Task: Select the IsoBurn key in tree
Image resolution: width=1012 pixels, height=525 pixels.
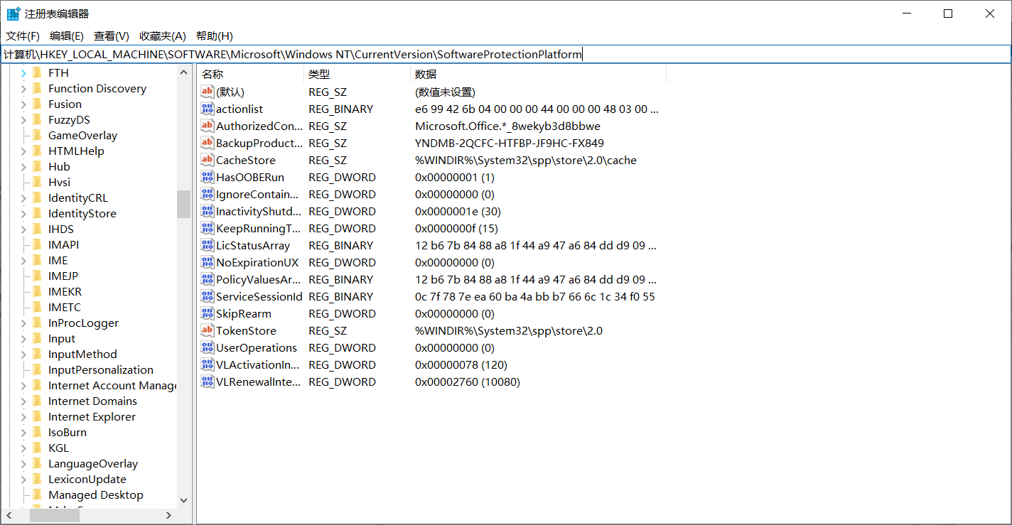Action: tap(68, 432)
